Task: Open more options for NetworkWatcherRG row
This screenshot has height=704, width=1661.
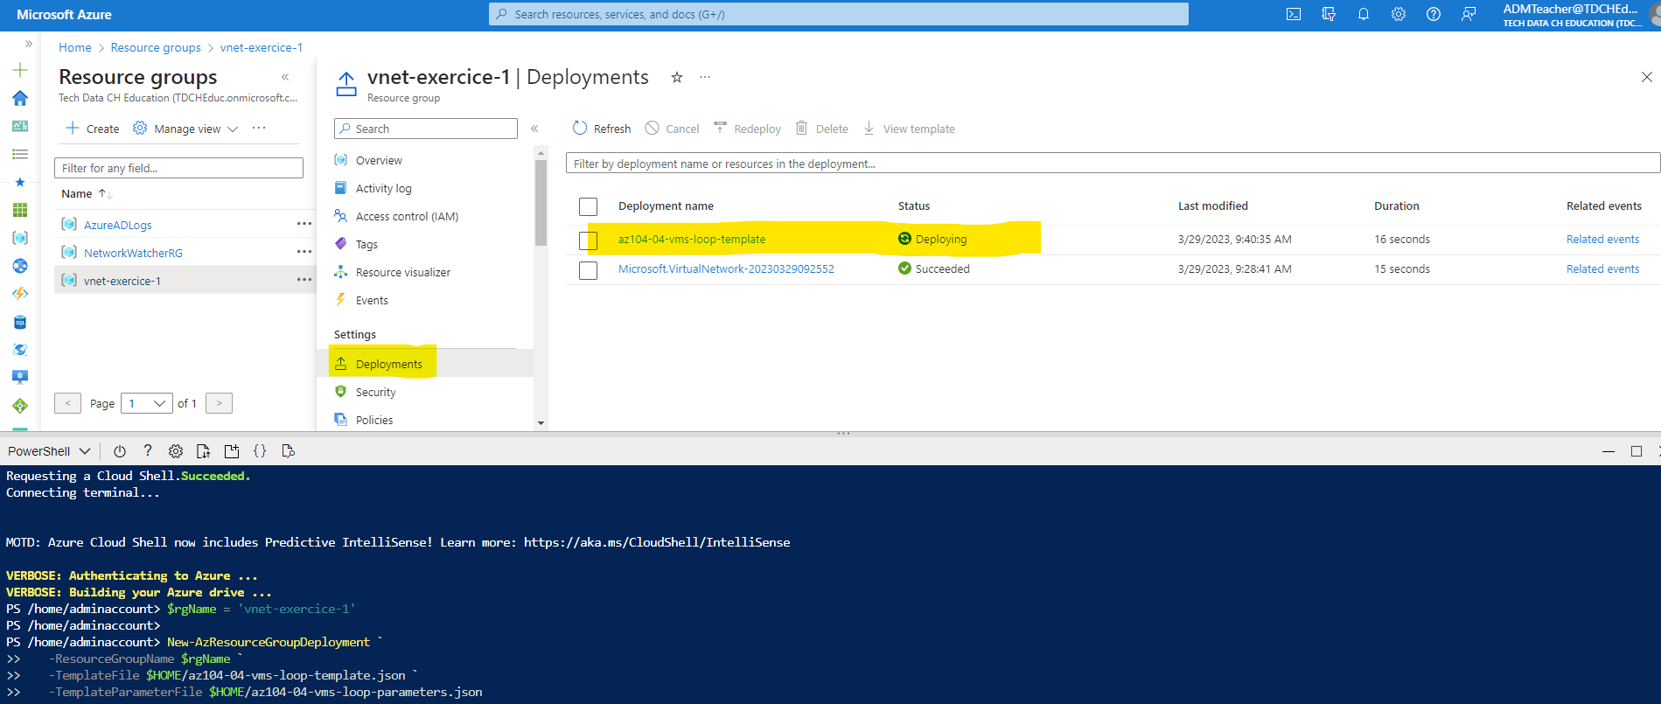Action: click(x=304, y=252)
